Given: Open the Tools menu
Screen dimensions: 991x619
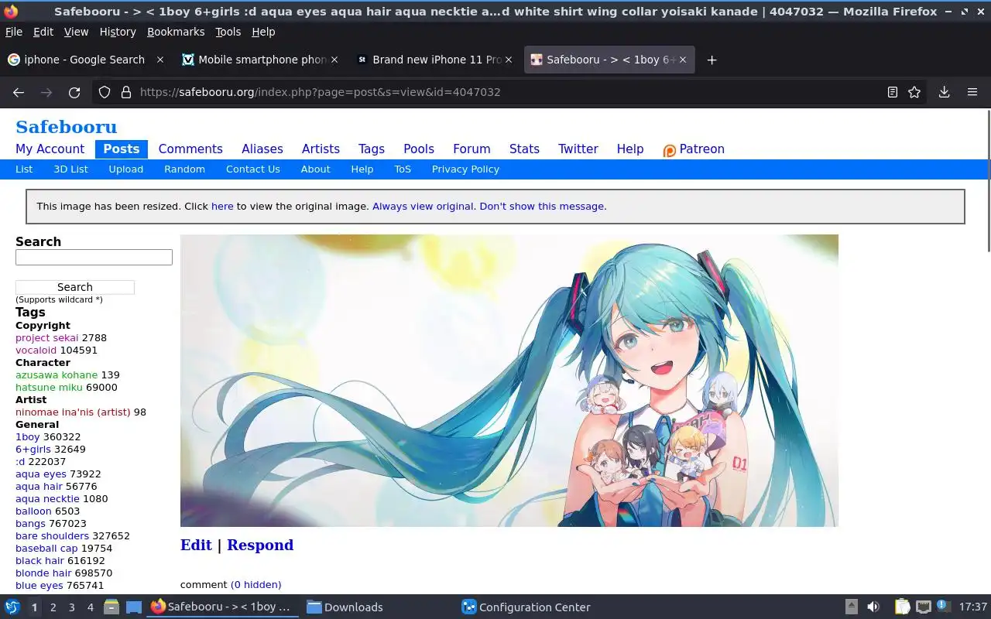Looking at the screenshot, I should pyautogui.click(x=228, y=32).
